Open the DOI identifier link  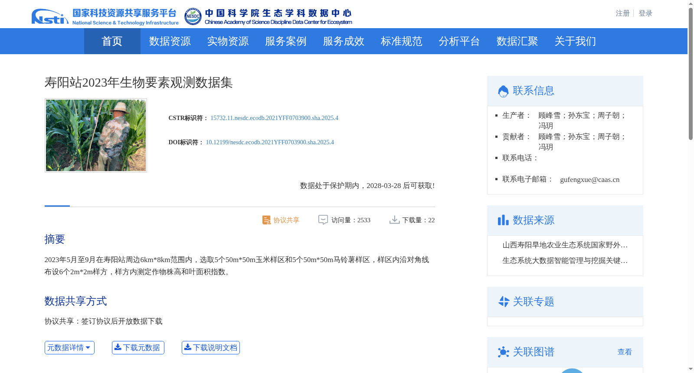coord(270,142)
